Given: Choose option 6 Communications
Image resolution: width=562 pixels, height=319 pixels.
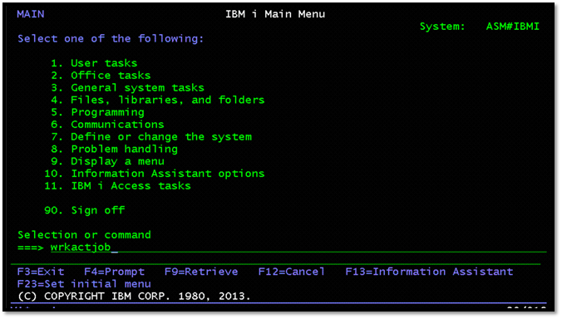Looking at the screenshot, I should tap(107, 125).
